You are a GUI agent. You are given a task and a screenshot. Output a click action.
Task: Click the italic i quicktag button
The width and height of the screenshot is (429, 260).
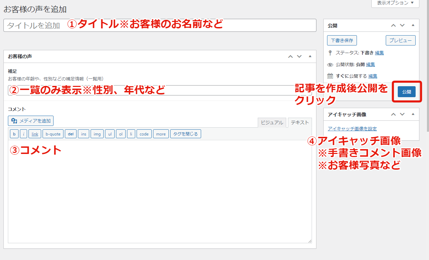coord(23,134)
